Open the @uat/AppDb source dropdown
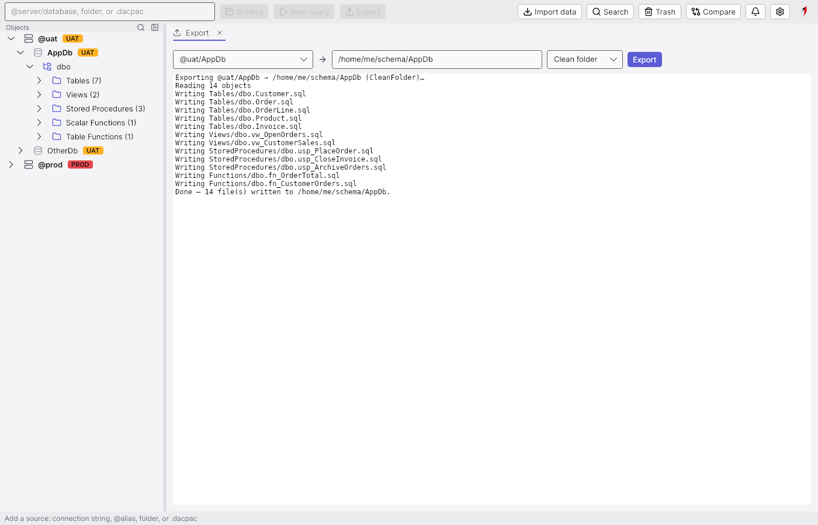The image size is (818, 525). (243, 60)
